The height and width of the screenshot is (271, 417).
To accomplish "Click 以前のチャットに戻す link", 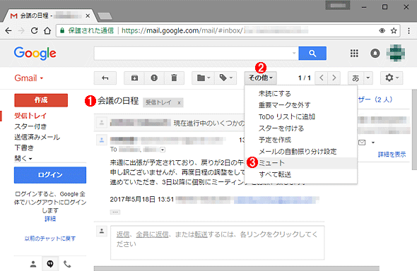I will click(x=50, y=239).
